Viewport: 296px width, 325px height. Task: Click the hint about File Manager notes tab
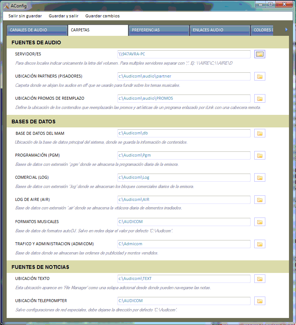point(113,288)
